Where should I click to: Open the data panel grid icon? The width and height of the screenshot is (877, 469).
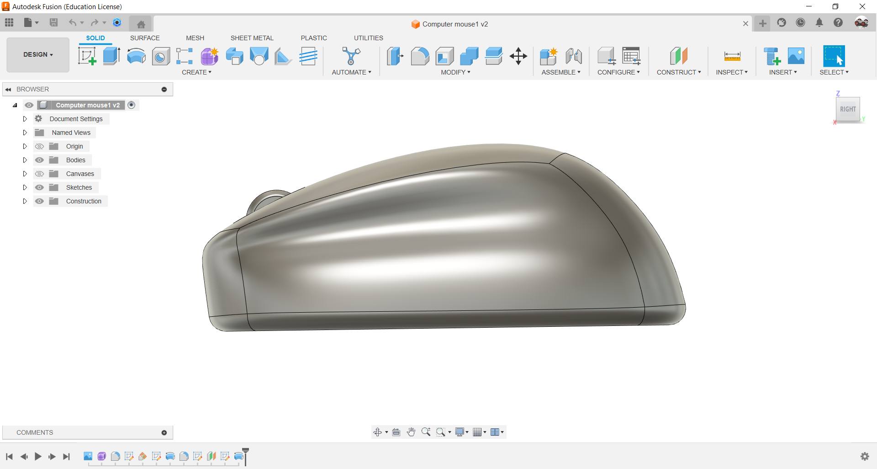9,22
